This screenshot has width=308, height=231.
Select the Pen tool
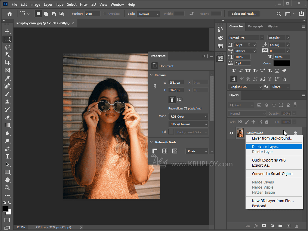pyautogui.click(x=7, y=149)
